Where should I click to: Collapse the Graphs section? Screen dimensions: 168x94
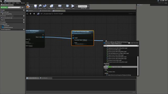[x=1, y=10]
